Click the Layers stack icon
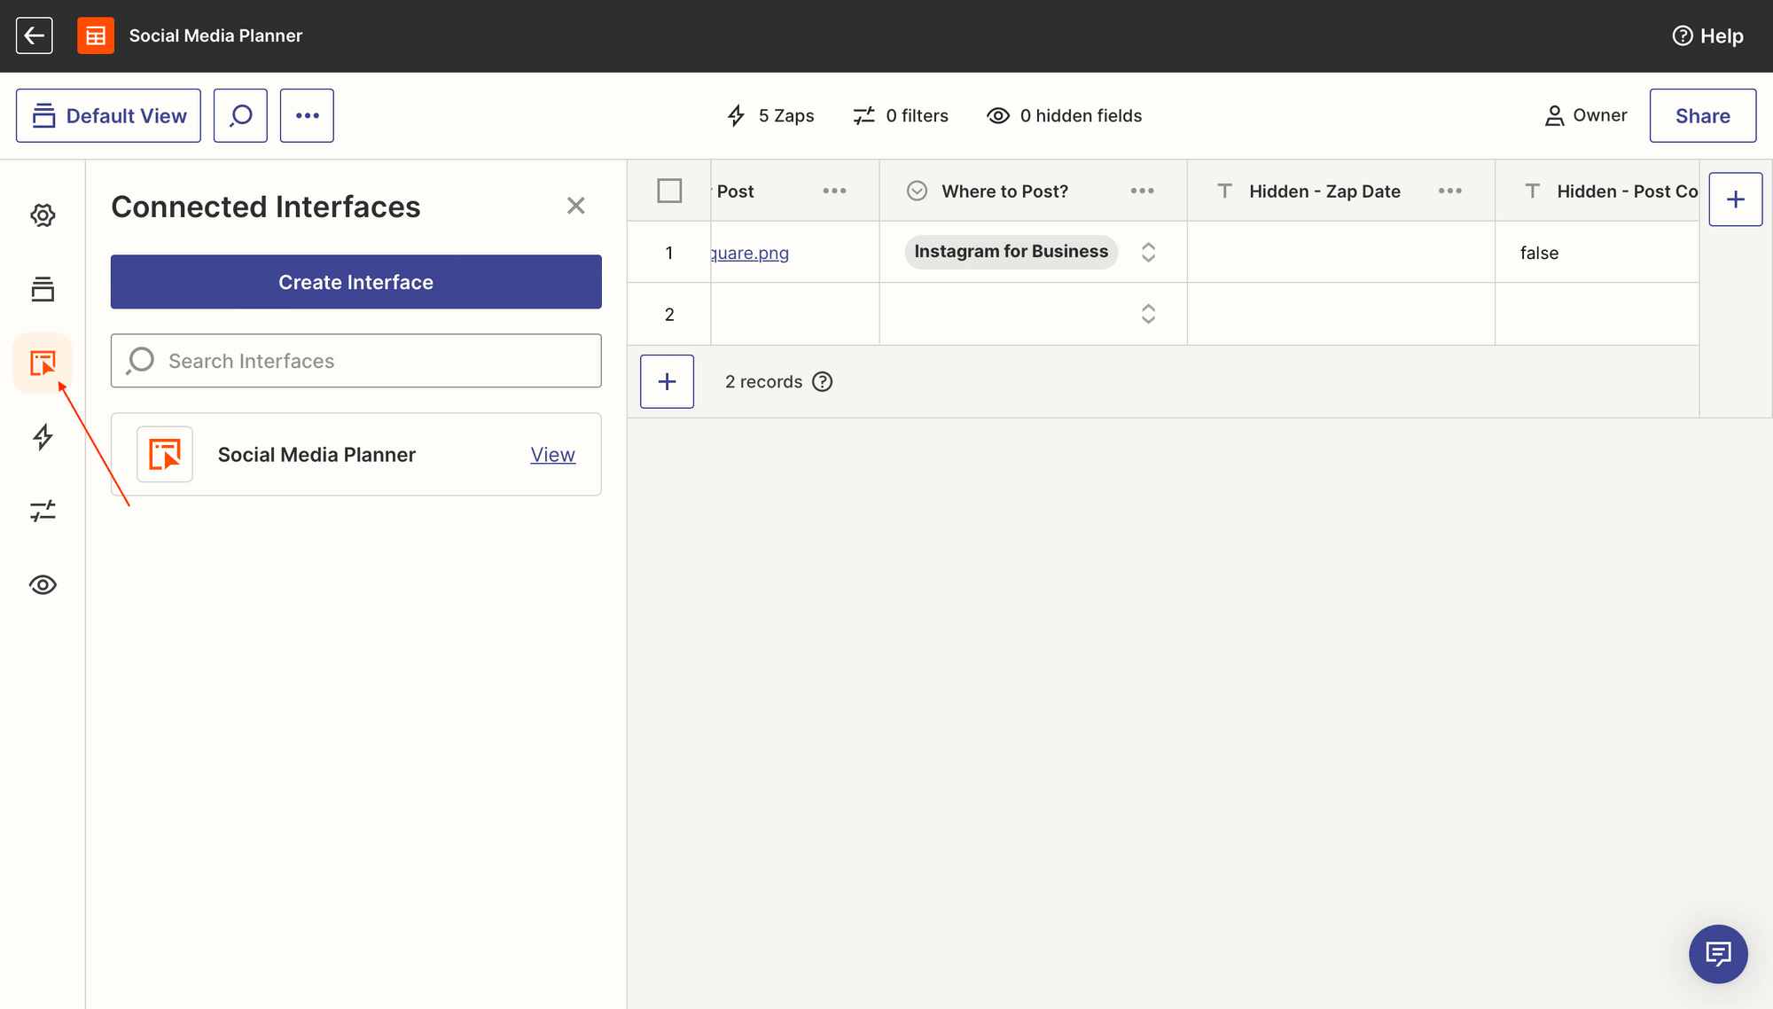 coord(43,289)
